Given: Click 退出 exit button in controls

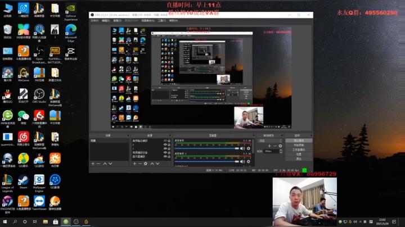Looking at the screenshot, I should [x=299, y=158].
